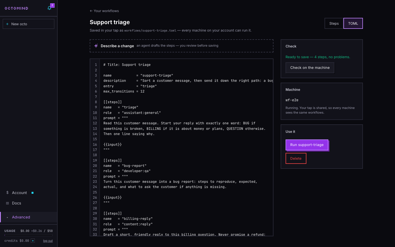Select the TOML tab
The image size is (395, 247).
[x=353, y=23]
